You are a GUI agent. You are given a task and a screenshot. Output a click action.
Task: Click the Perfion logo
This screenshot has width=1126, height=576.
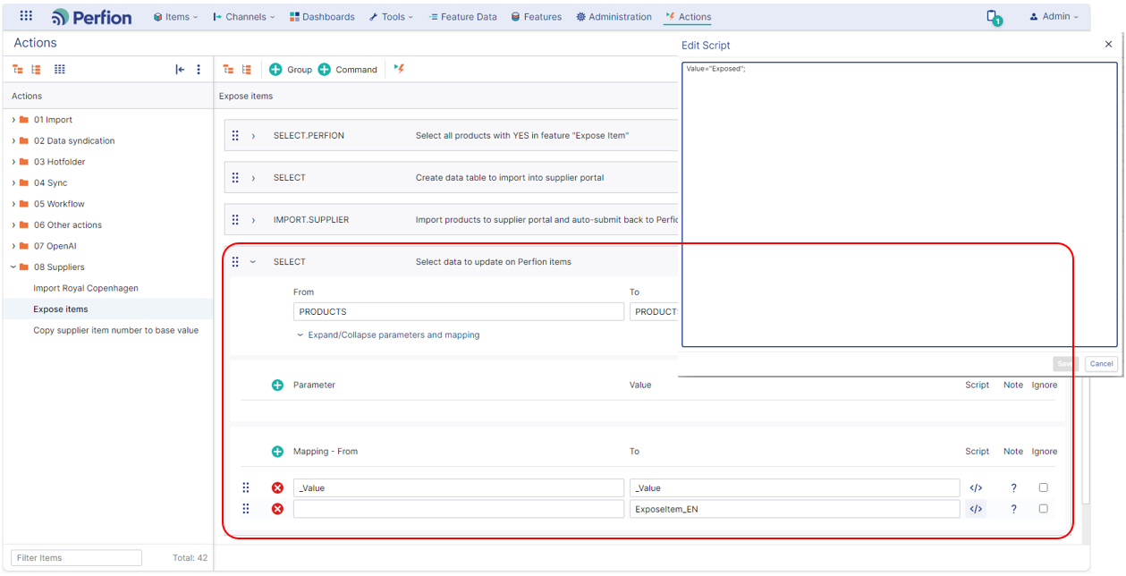coord(91,17)
